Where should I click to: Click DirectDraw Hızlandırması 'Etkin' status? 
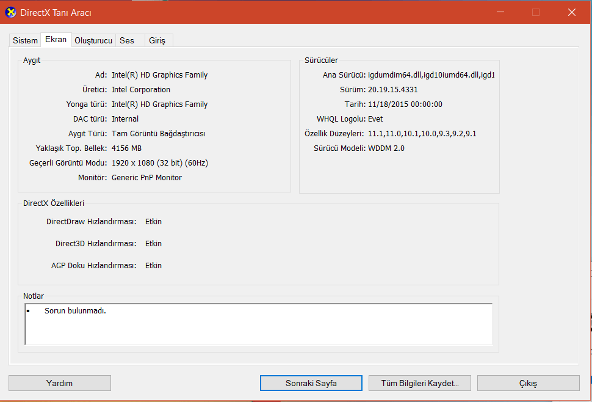153,222
